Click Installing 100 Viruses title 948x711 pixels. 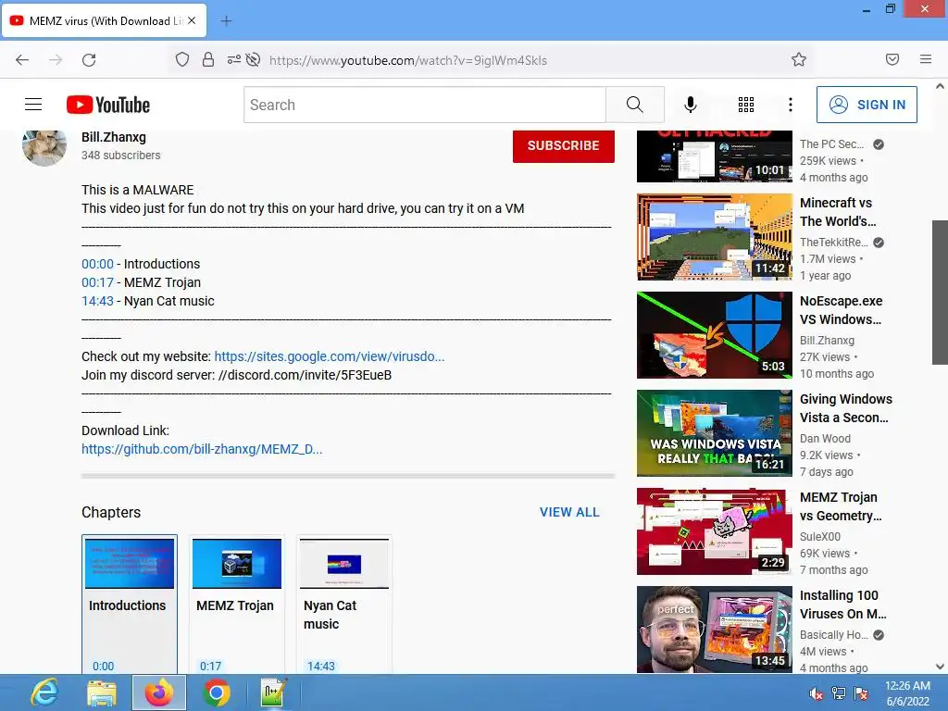[842, 605]
